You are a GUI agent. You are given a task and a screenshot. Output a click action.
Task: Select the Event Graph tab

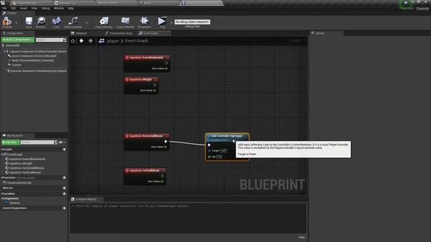click(151, 33)
